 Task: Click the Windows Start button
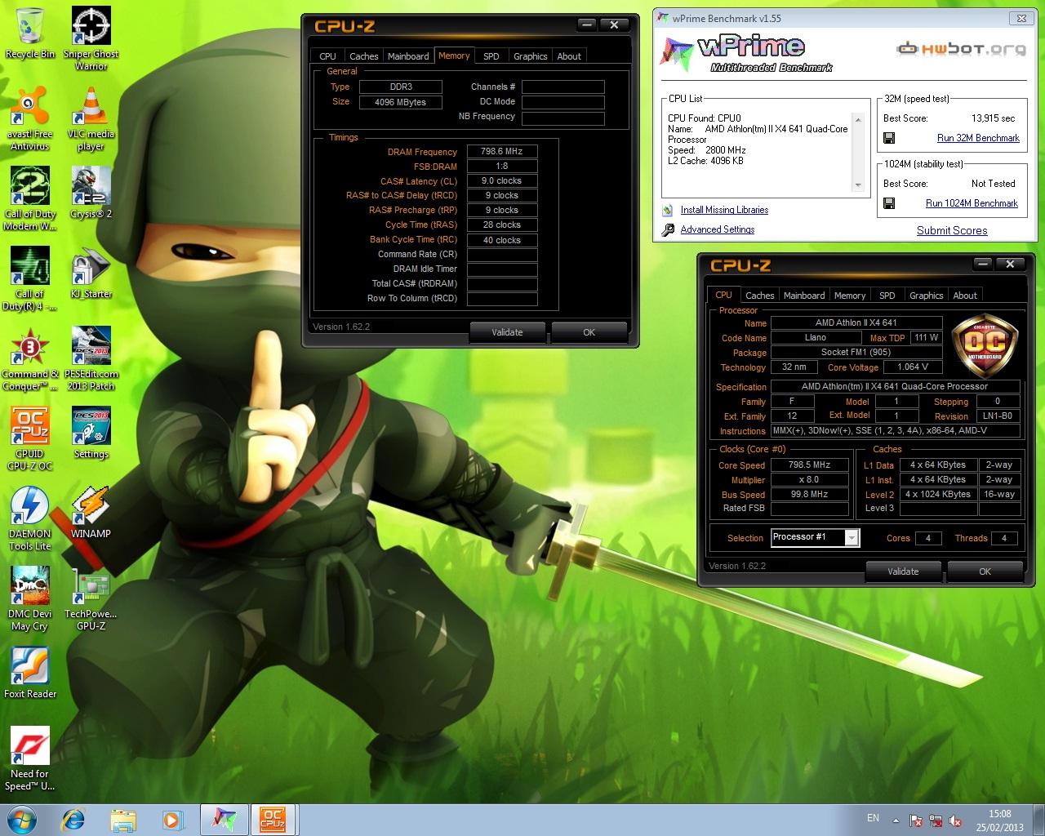point(22,819)
